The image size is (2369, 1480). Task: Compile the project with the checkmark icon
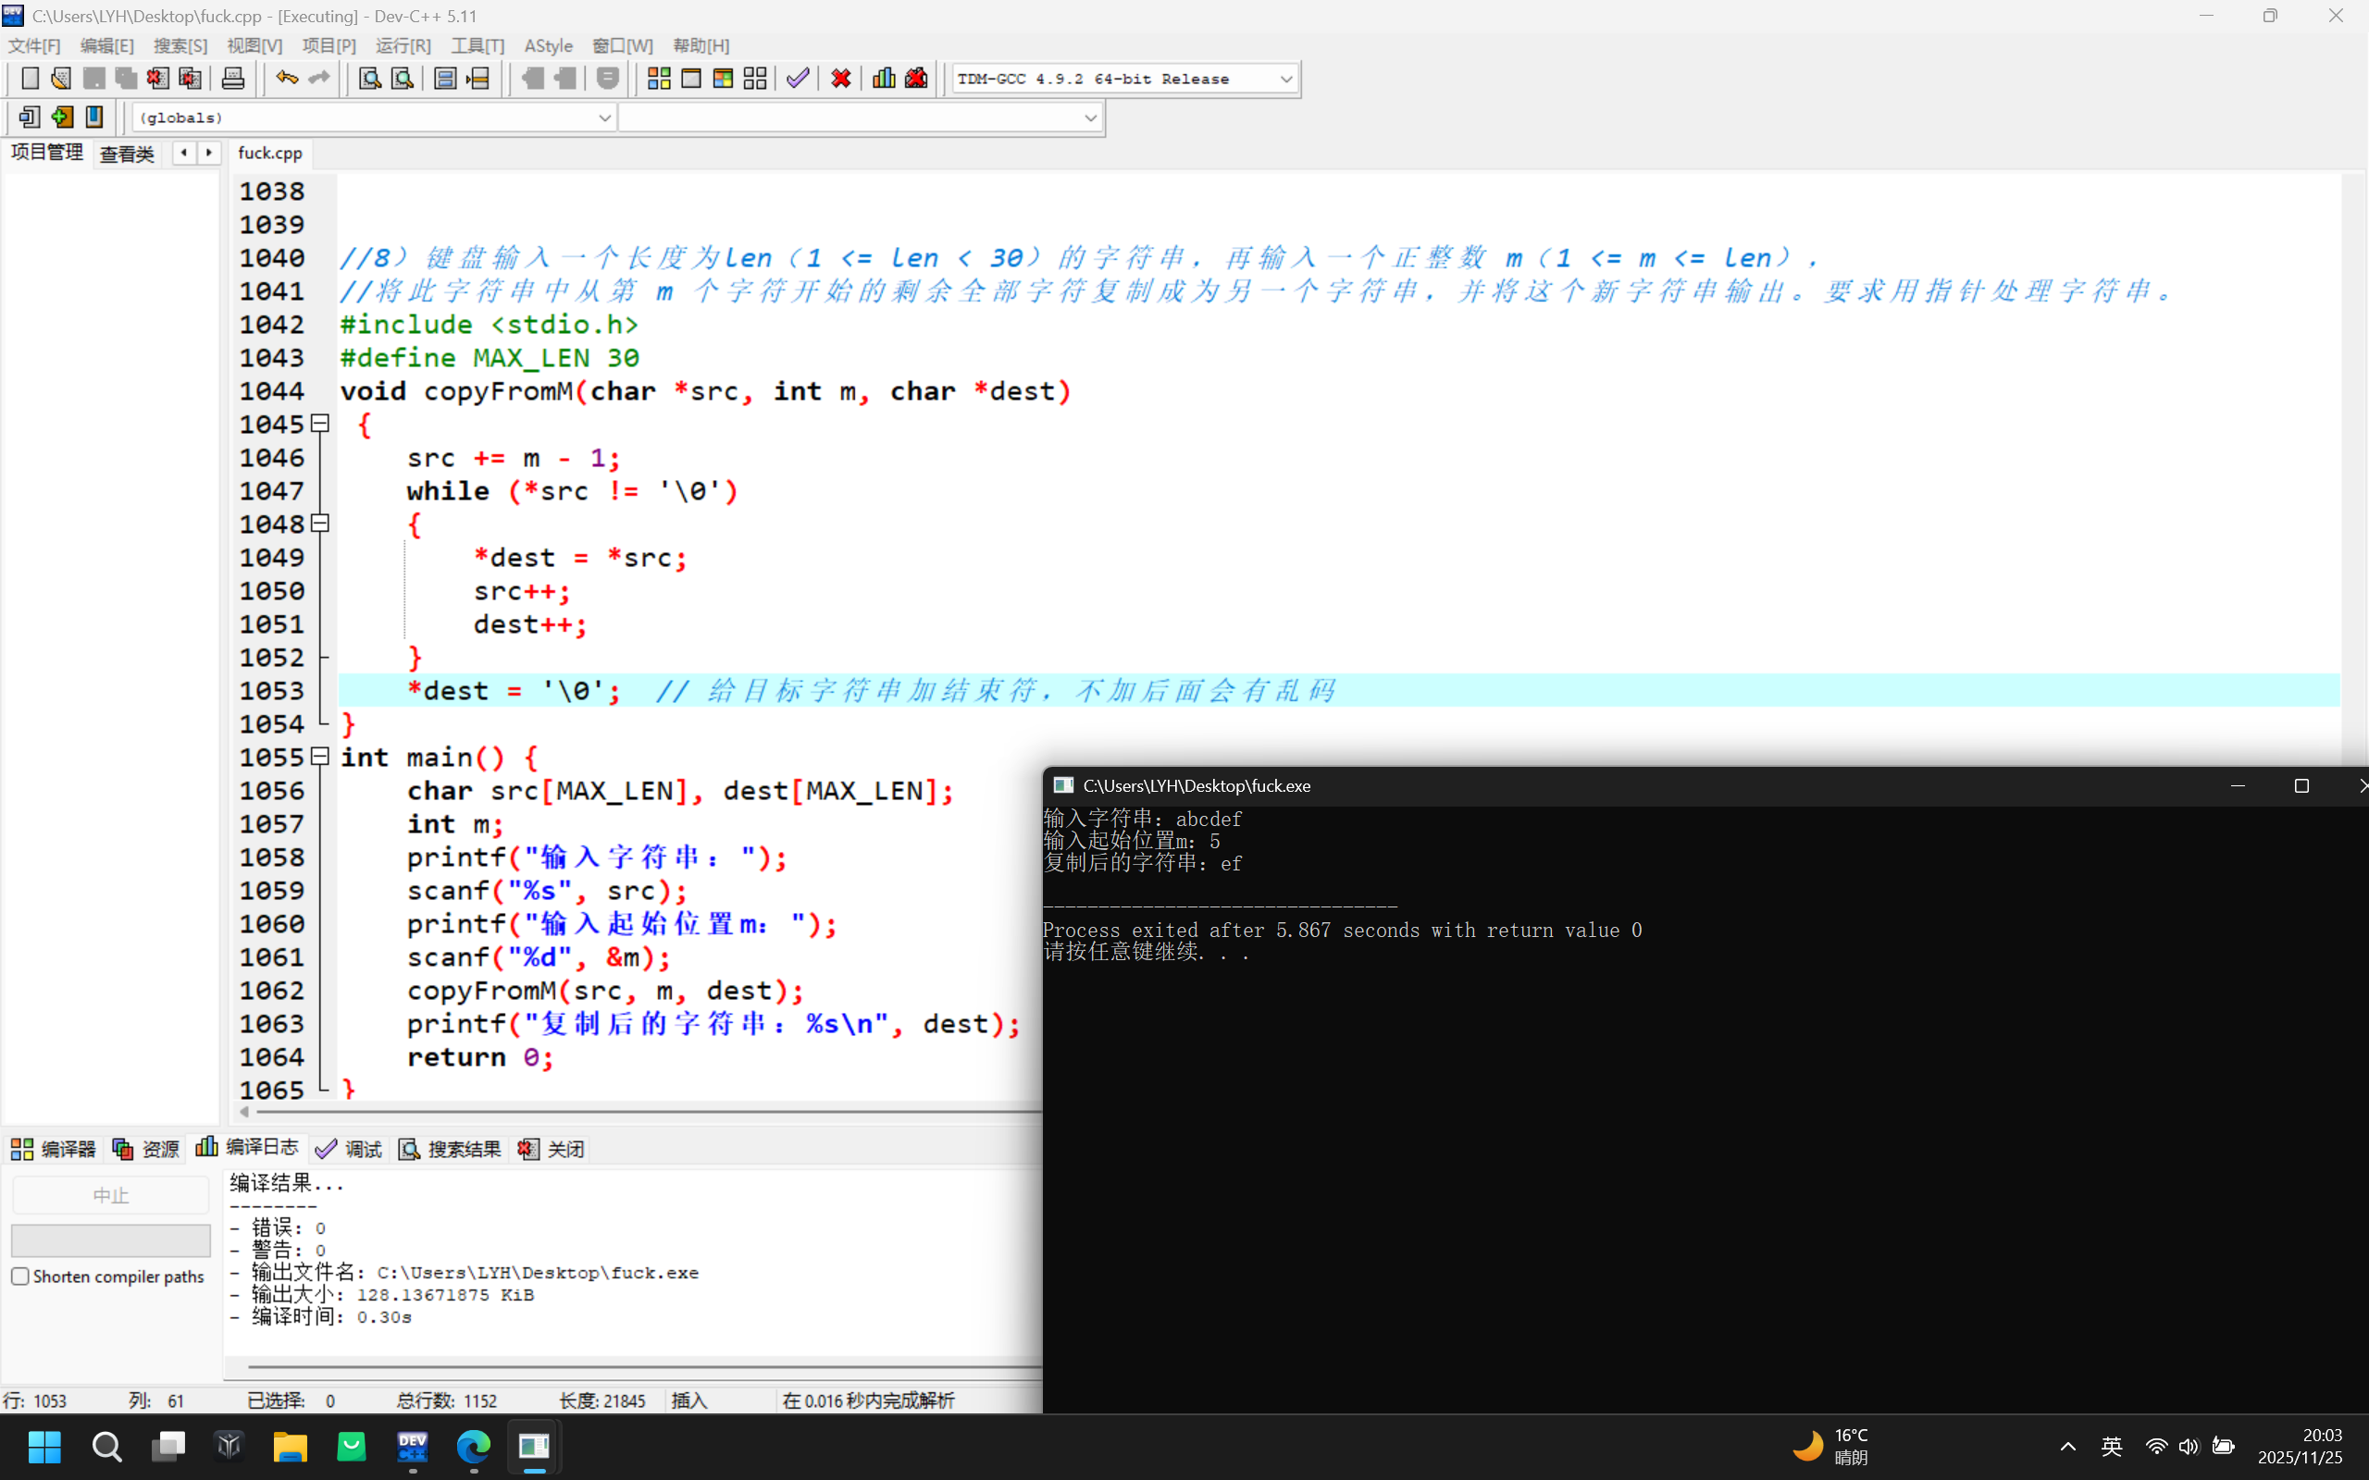(x=797, y=79)
